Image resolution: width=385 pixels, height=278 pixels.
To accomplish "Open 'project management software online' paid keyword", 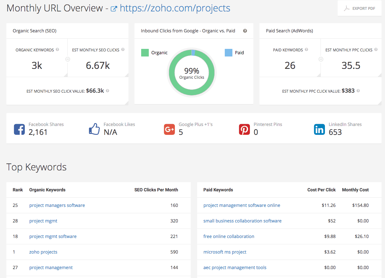I will (x=242, y=205).
